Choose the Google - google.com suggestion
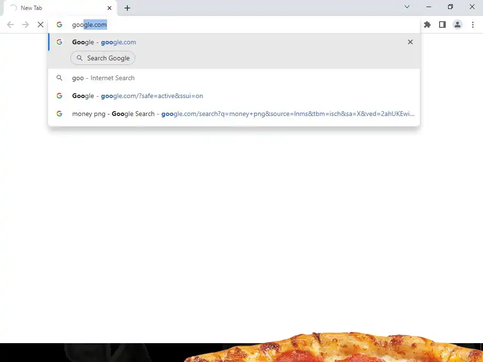Viewport: 483px width, 362px height. click(x=234, y=42)
